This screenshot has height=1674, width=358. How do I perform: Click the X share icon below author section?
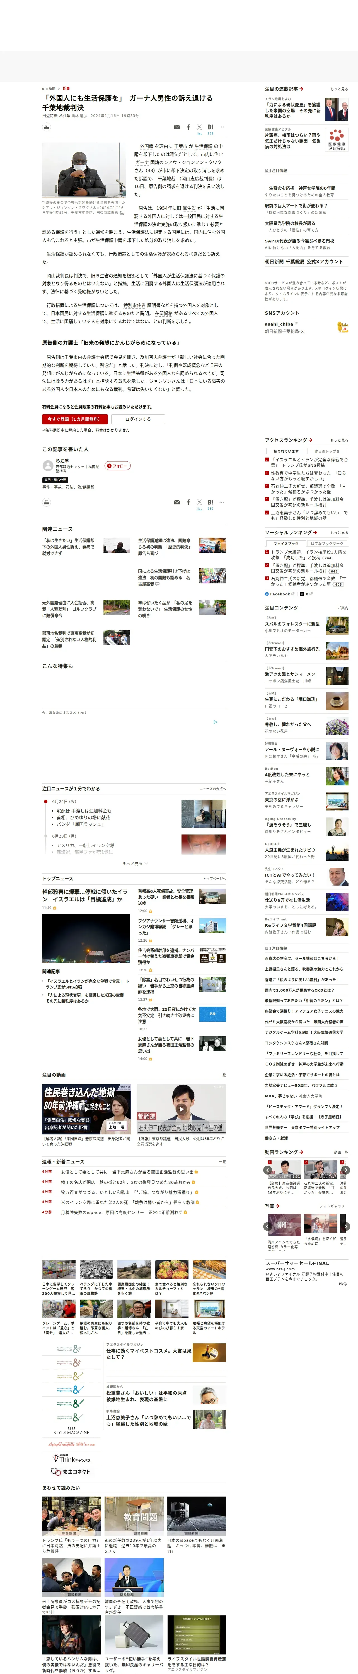tap(199, 502)
